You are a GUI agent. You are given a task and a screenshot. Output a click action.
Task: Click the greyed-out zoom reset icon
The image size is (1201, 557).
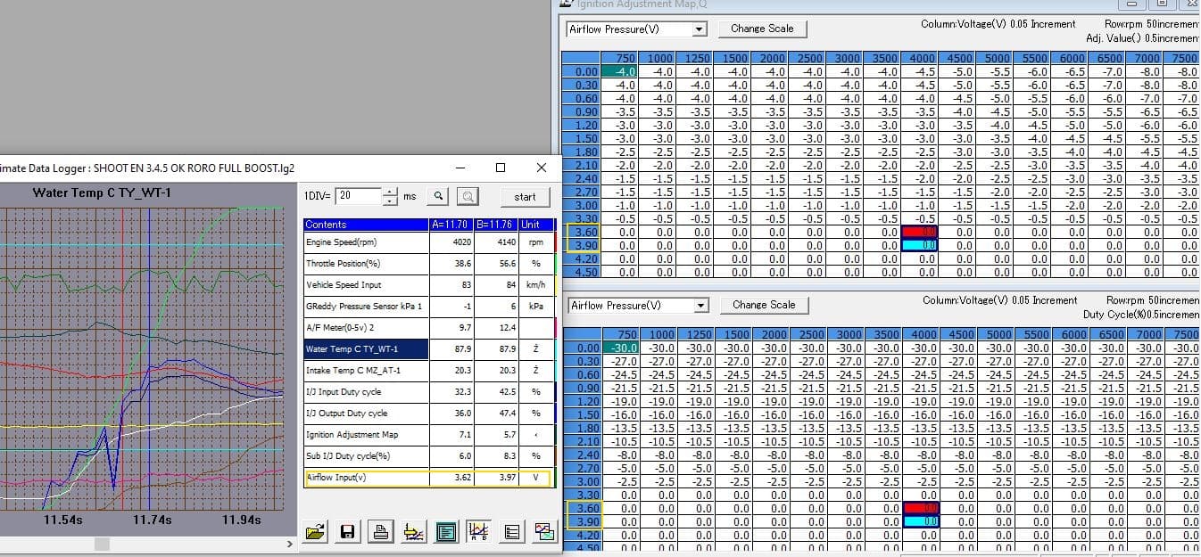click(x=468, y=196)
